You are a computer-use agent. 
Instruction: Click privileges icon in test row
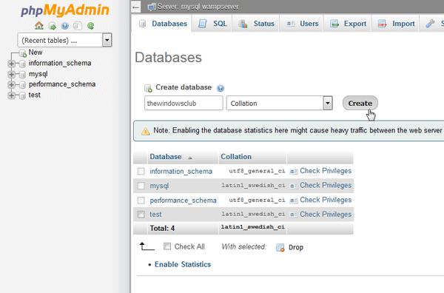(293, 215)
